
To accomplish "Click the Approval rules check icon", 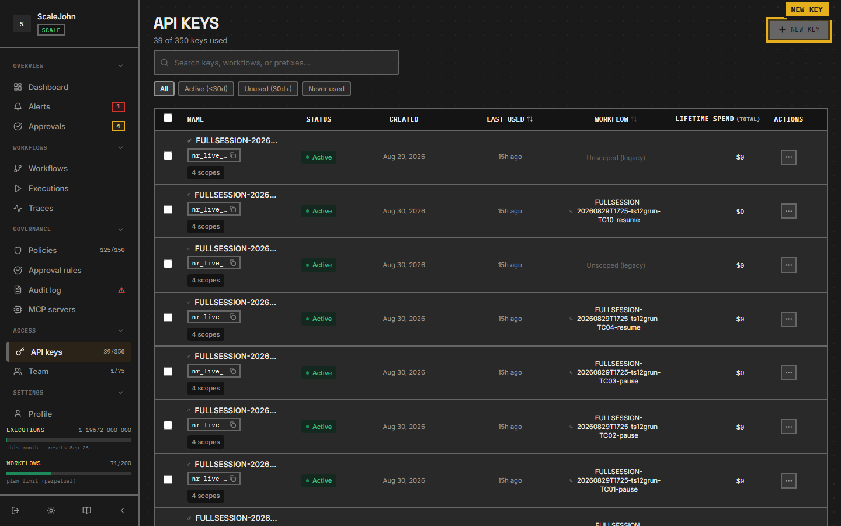I will pyautogui.click(x=18, y=270).
